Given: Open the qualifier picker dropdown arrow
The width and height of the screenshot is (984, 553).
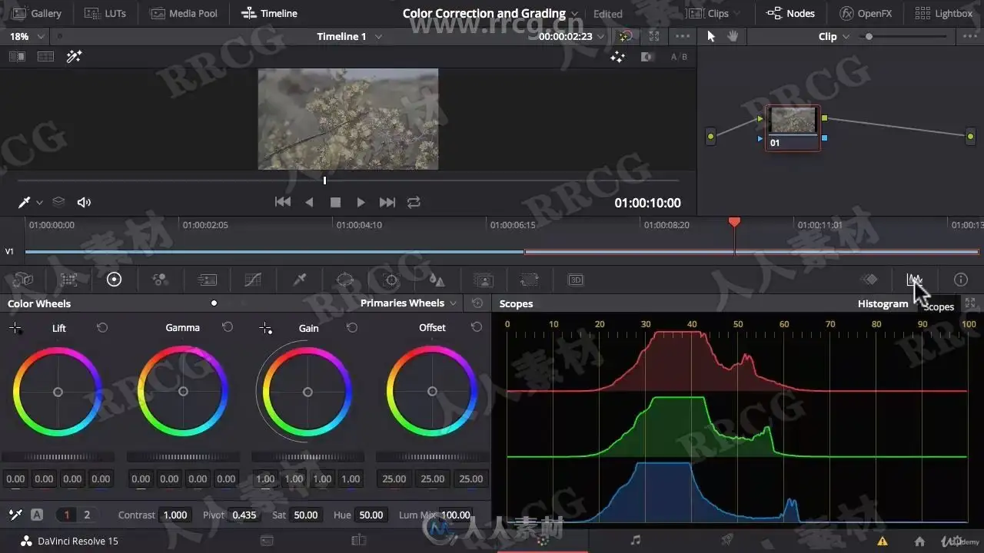Looking at the screenshot, I should point(39,203).
